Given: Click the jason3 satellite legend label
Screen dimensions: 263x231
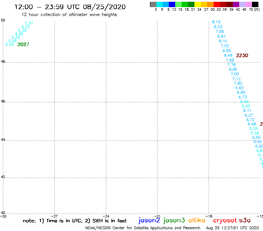Looking at the screenshot, I should tap(174, 221).
